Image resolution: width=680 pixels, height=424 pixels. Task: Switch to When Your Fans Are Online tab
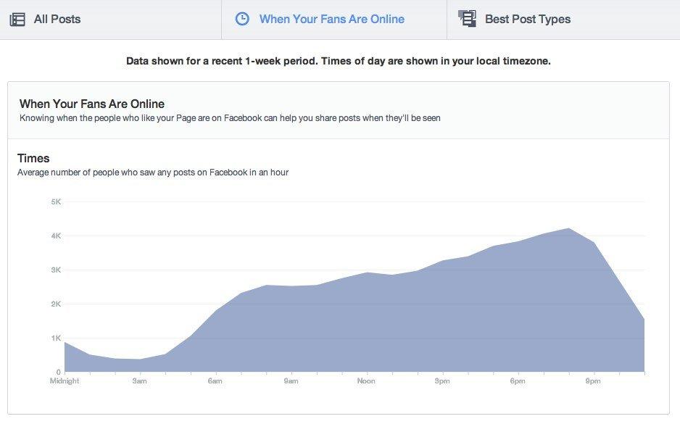point(331,20)
